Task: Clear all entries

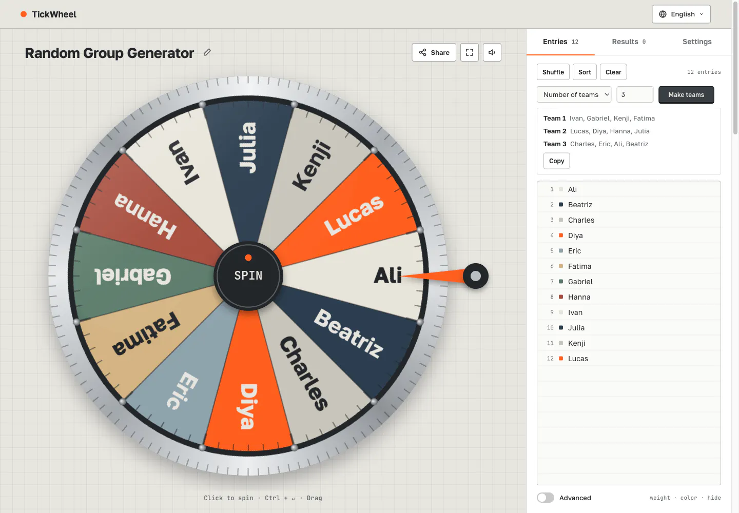Action: pos(613,72)
